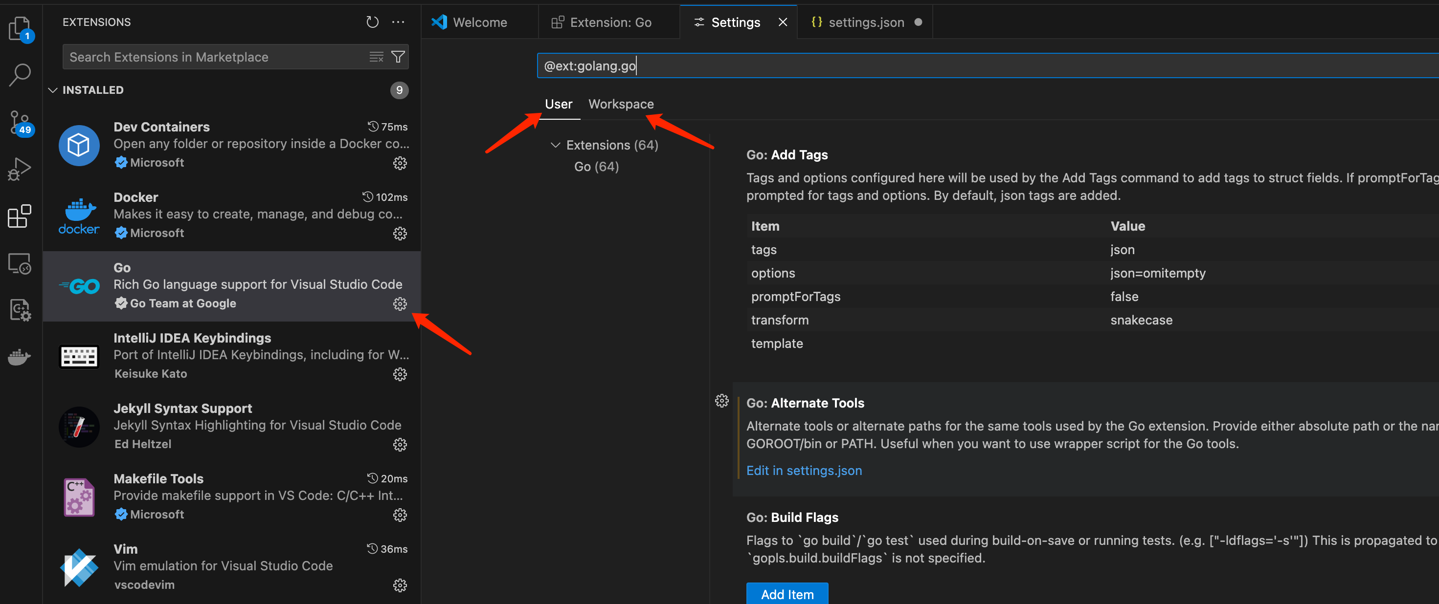The width and height of the screenshot is (1439, 604).
Task: Click the Ed Heltzel publisher name
Action: (x=142, y=444)
